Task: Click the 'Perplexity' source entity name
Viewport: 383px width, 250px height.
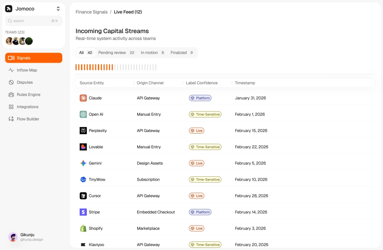Action: (98, 130)
